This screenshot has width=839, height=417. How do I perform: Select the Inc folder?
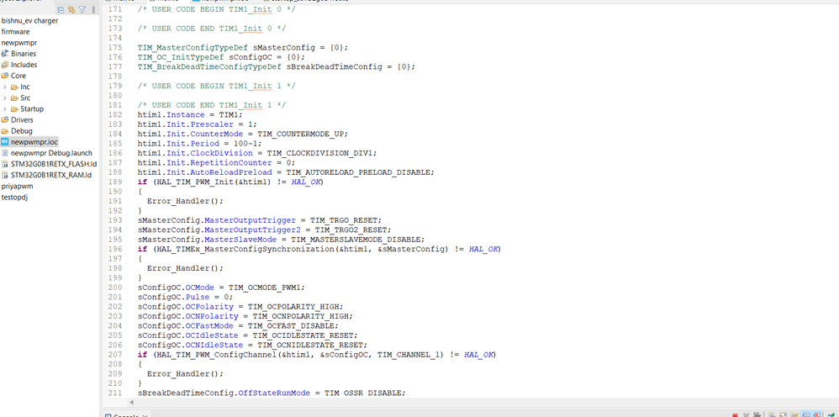(x=25, y=87)
